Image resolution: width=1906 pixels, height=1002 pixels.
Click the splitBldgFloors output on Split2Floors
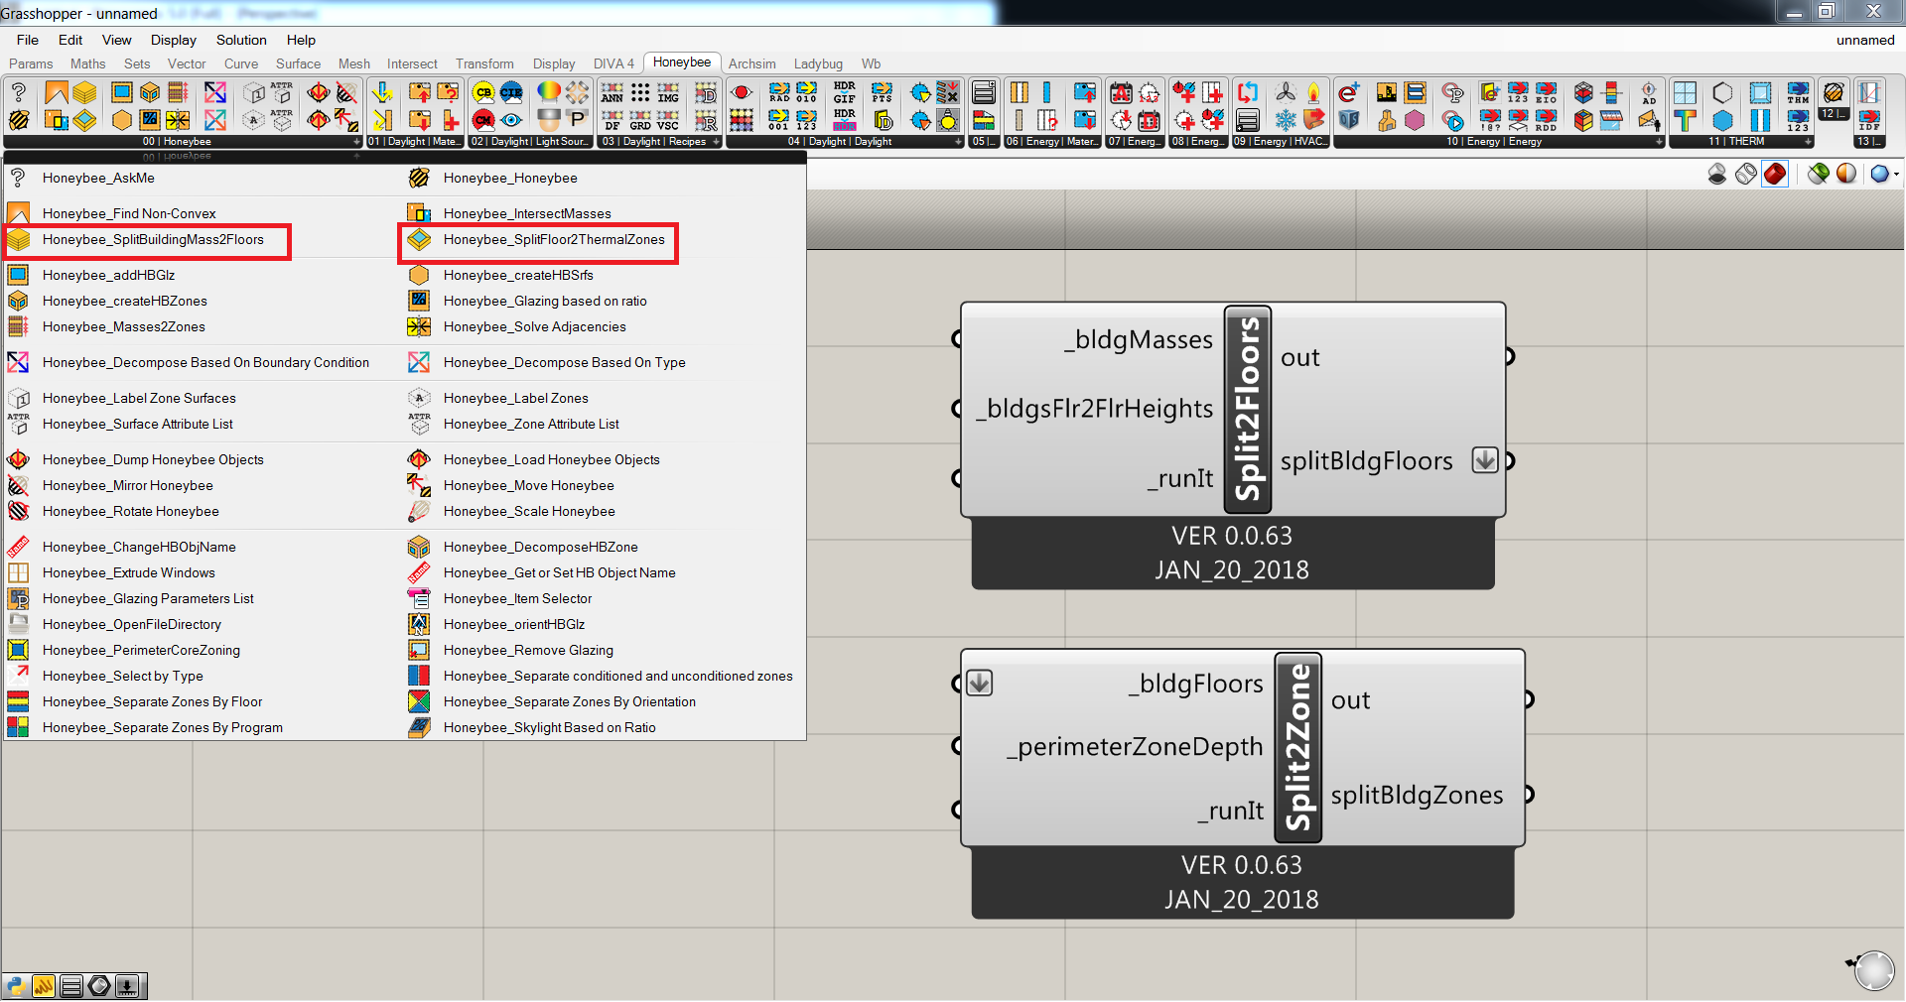1367,461
